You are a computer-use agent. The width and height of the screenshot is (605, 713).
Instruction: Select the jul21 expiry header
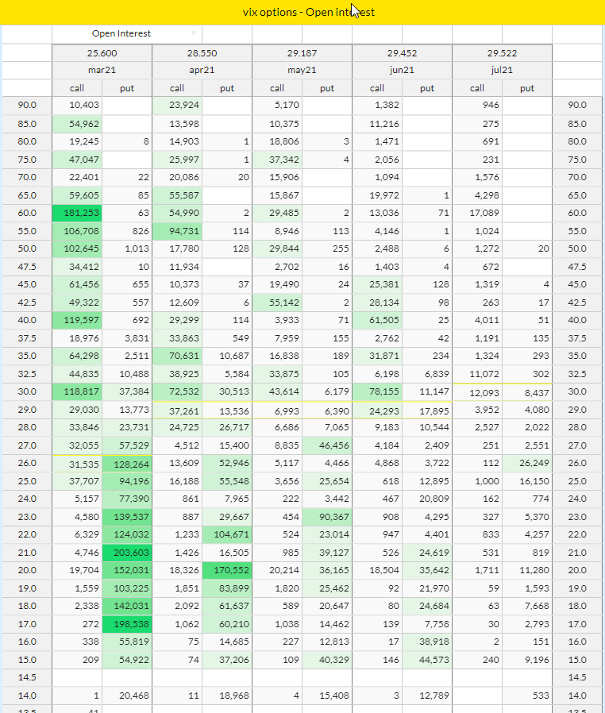502,70
